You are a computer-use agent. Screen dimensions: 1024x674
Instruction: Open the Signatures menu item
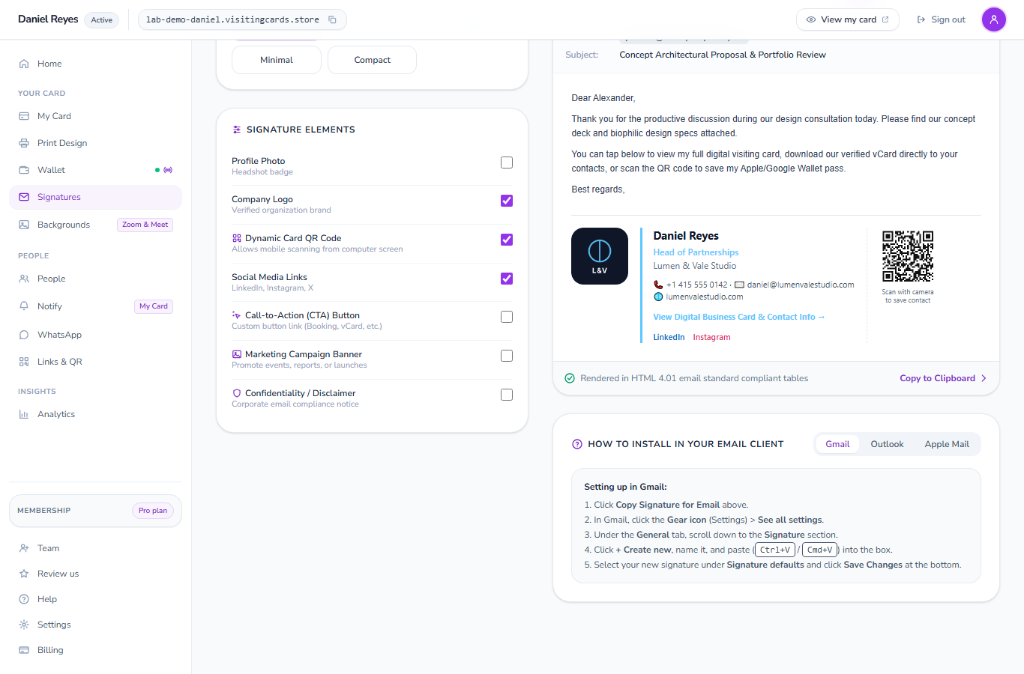[x=95, y=197]
